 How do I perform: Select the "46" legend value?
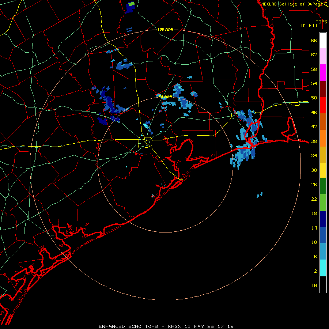pos(314,113)
